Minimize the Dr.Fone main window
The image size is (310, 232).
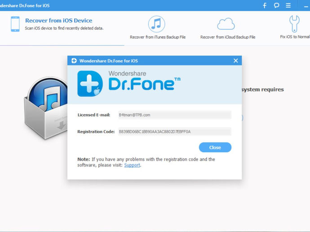pyautogui.click(x=306, y=6)
